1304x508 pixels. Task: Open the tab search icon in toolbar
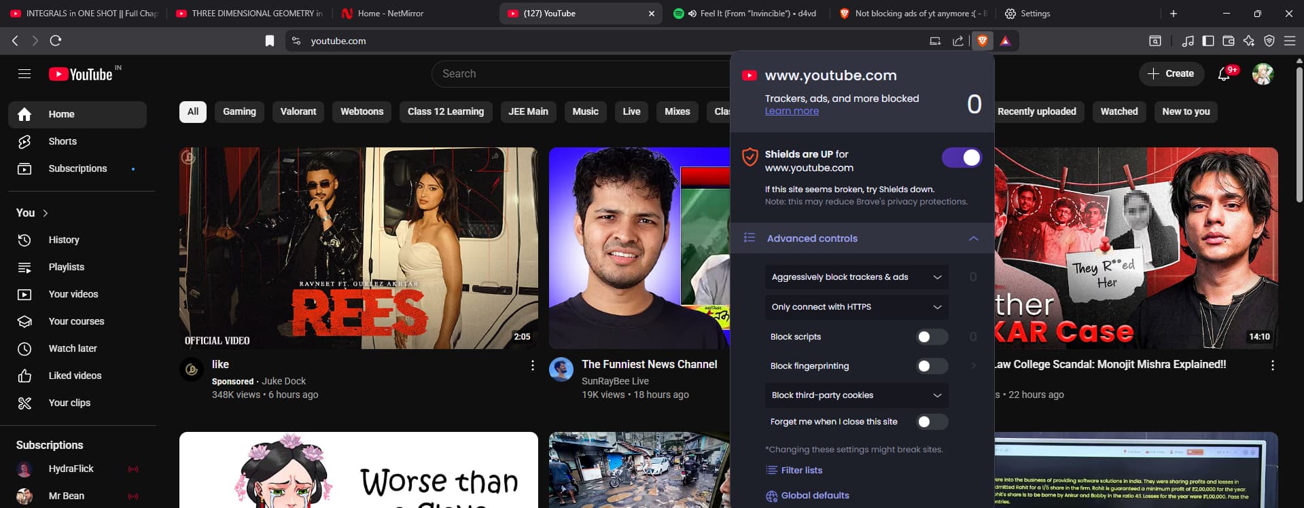1155,41
